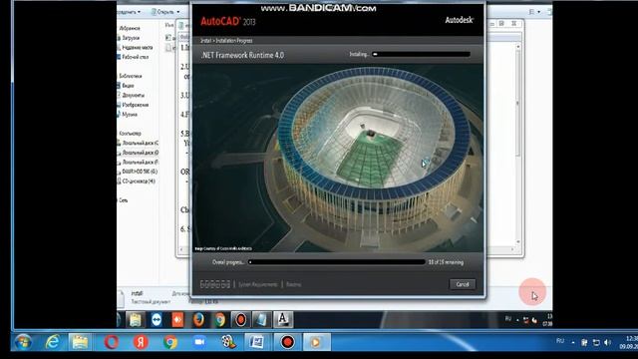Switch to Notepad in inner taskbar
Image resolution: width=638 pixels, height=359 pixels.
[261, 320]
